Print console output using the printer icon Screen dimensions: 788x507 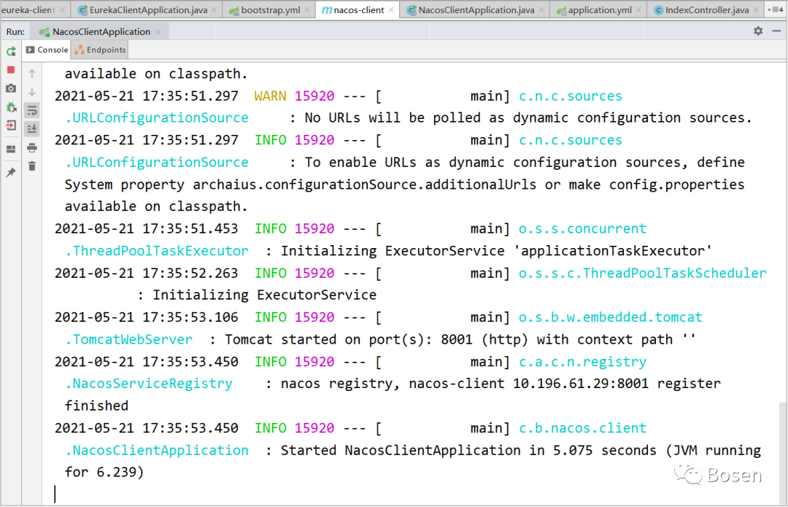tap(32, 148)
